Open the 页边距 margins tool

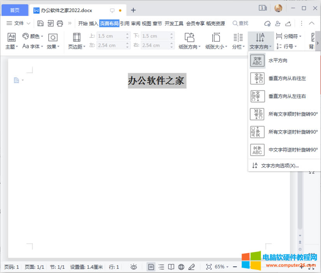click(x=77, y=41)
